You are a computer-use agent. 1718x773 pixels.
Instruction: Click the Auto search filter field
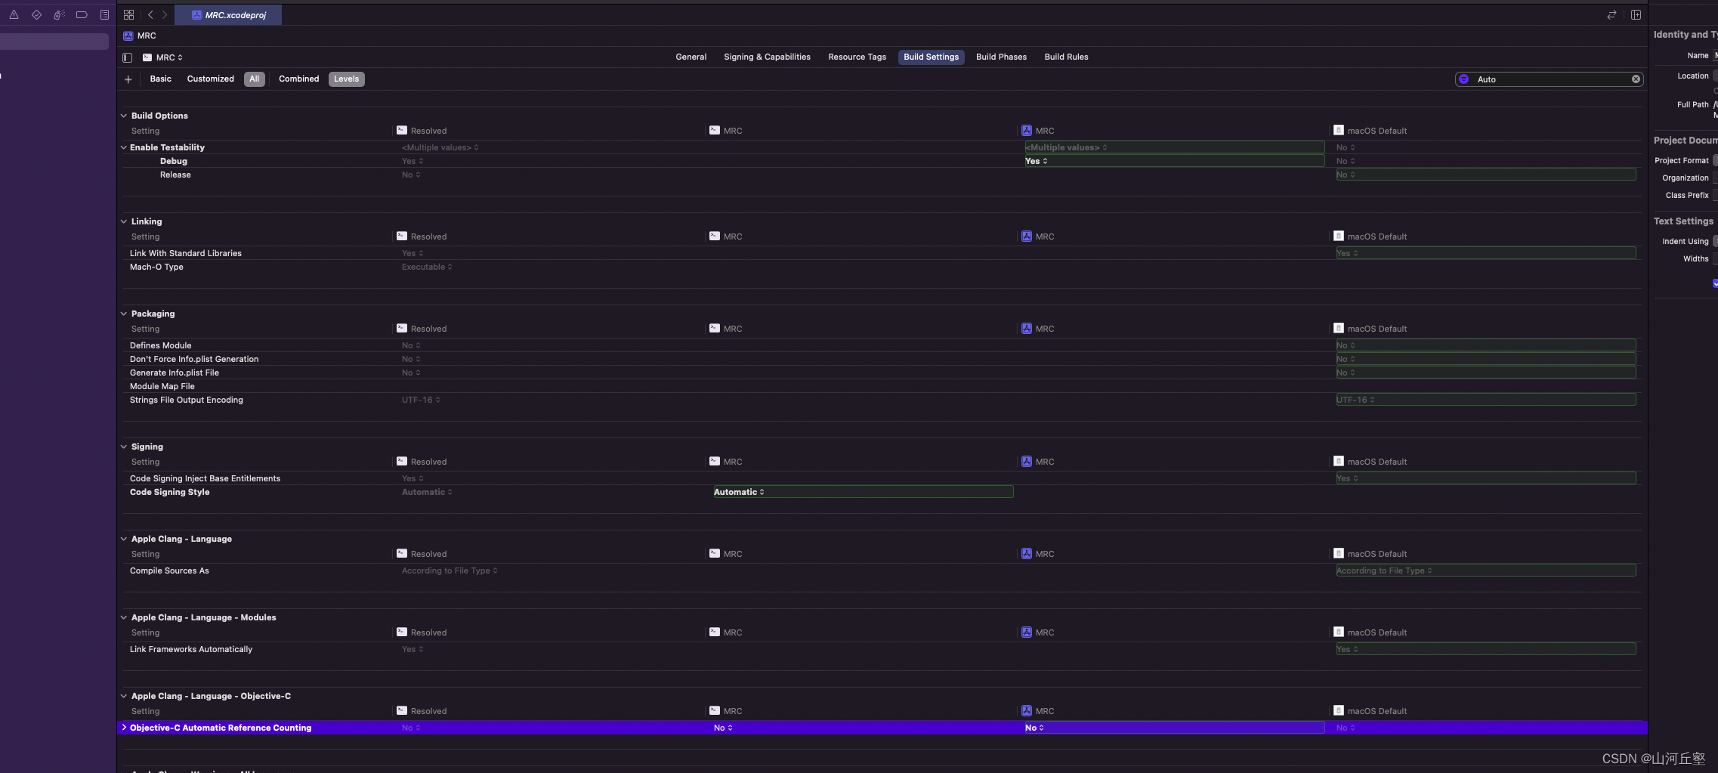1551,79
